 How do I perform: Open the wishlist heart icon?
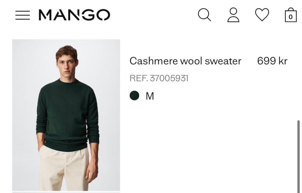tap(262, 15)
